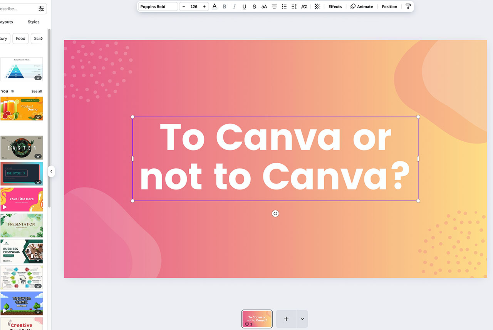Choose the green leaves Presentation template
493x330 pixels.
[x=22, y=225]
